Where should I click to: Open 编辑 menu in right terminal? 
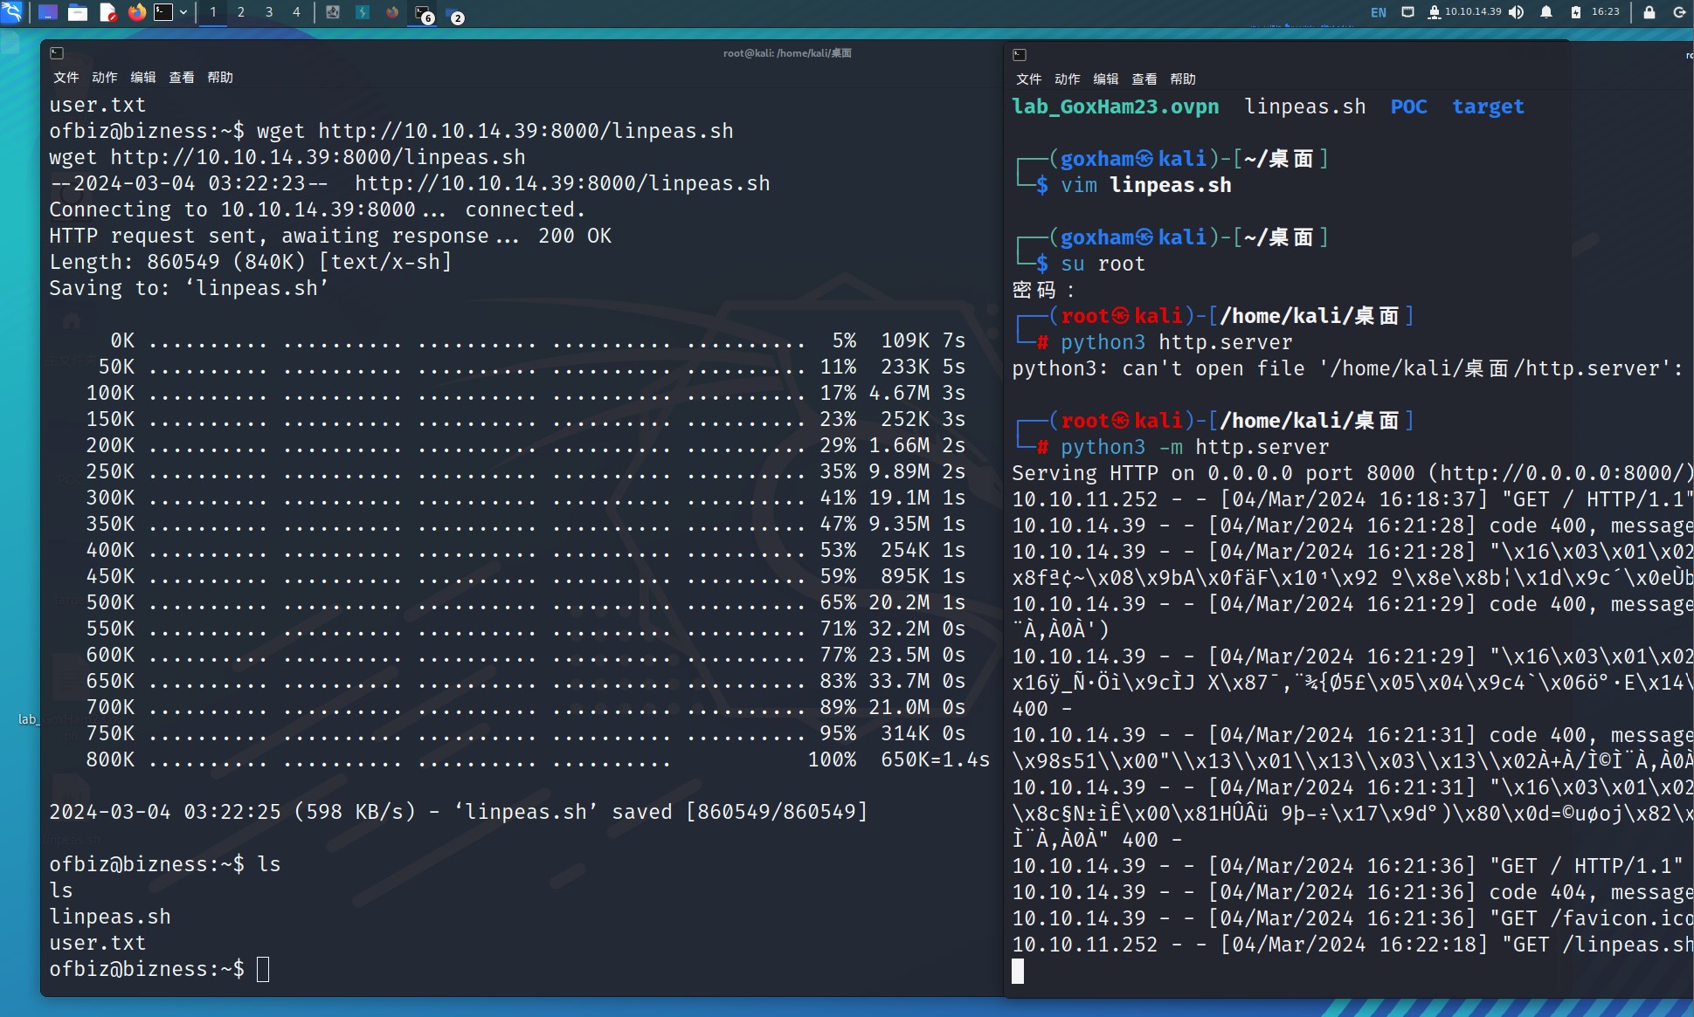click(x=1106, y=79)
